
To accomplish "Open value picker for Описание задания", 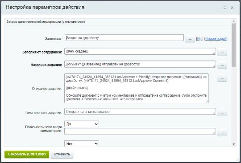I will point(222,78).
